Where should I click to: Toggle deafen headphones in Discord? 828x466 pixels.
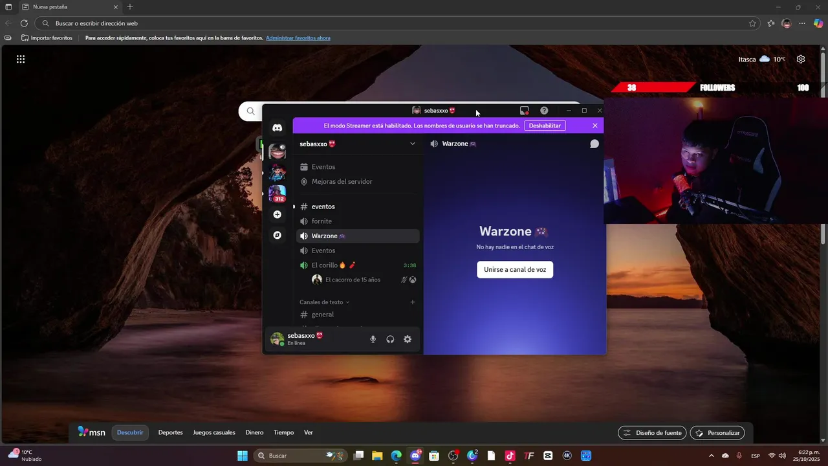390,339
